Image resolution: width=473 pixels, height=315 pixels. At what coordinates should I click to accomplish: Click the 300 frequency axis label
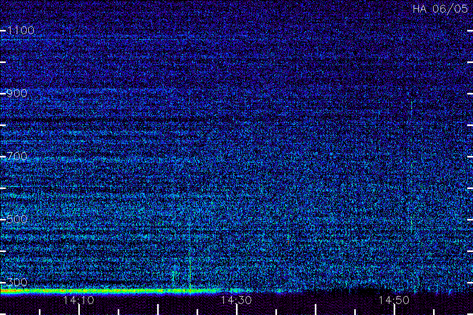pyautogui.click(x=17, y=282)
